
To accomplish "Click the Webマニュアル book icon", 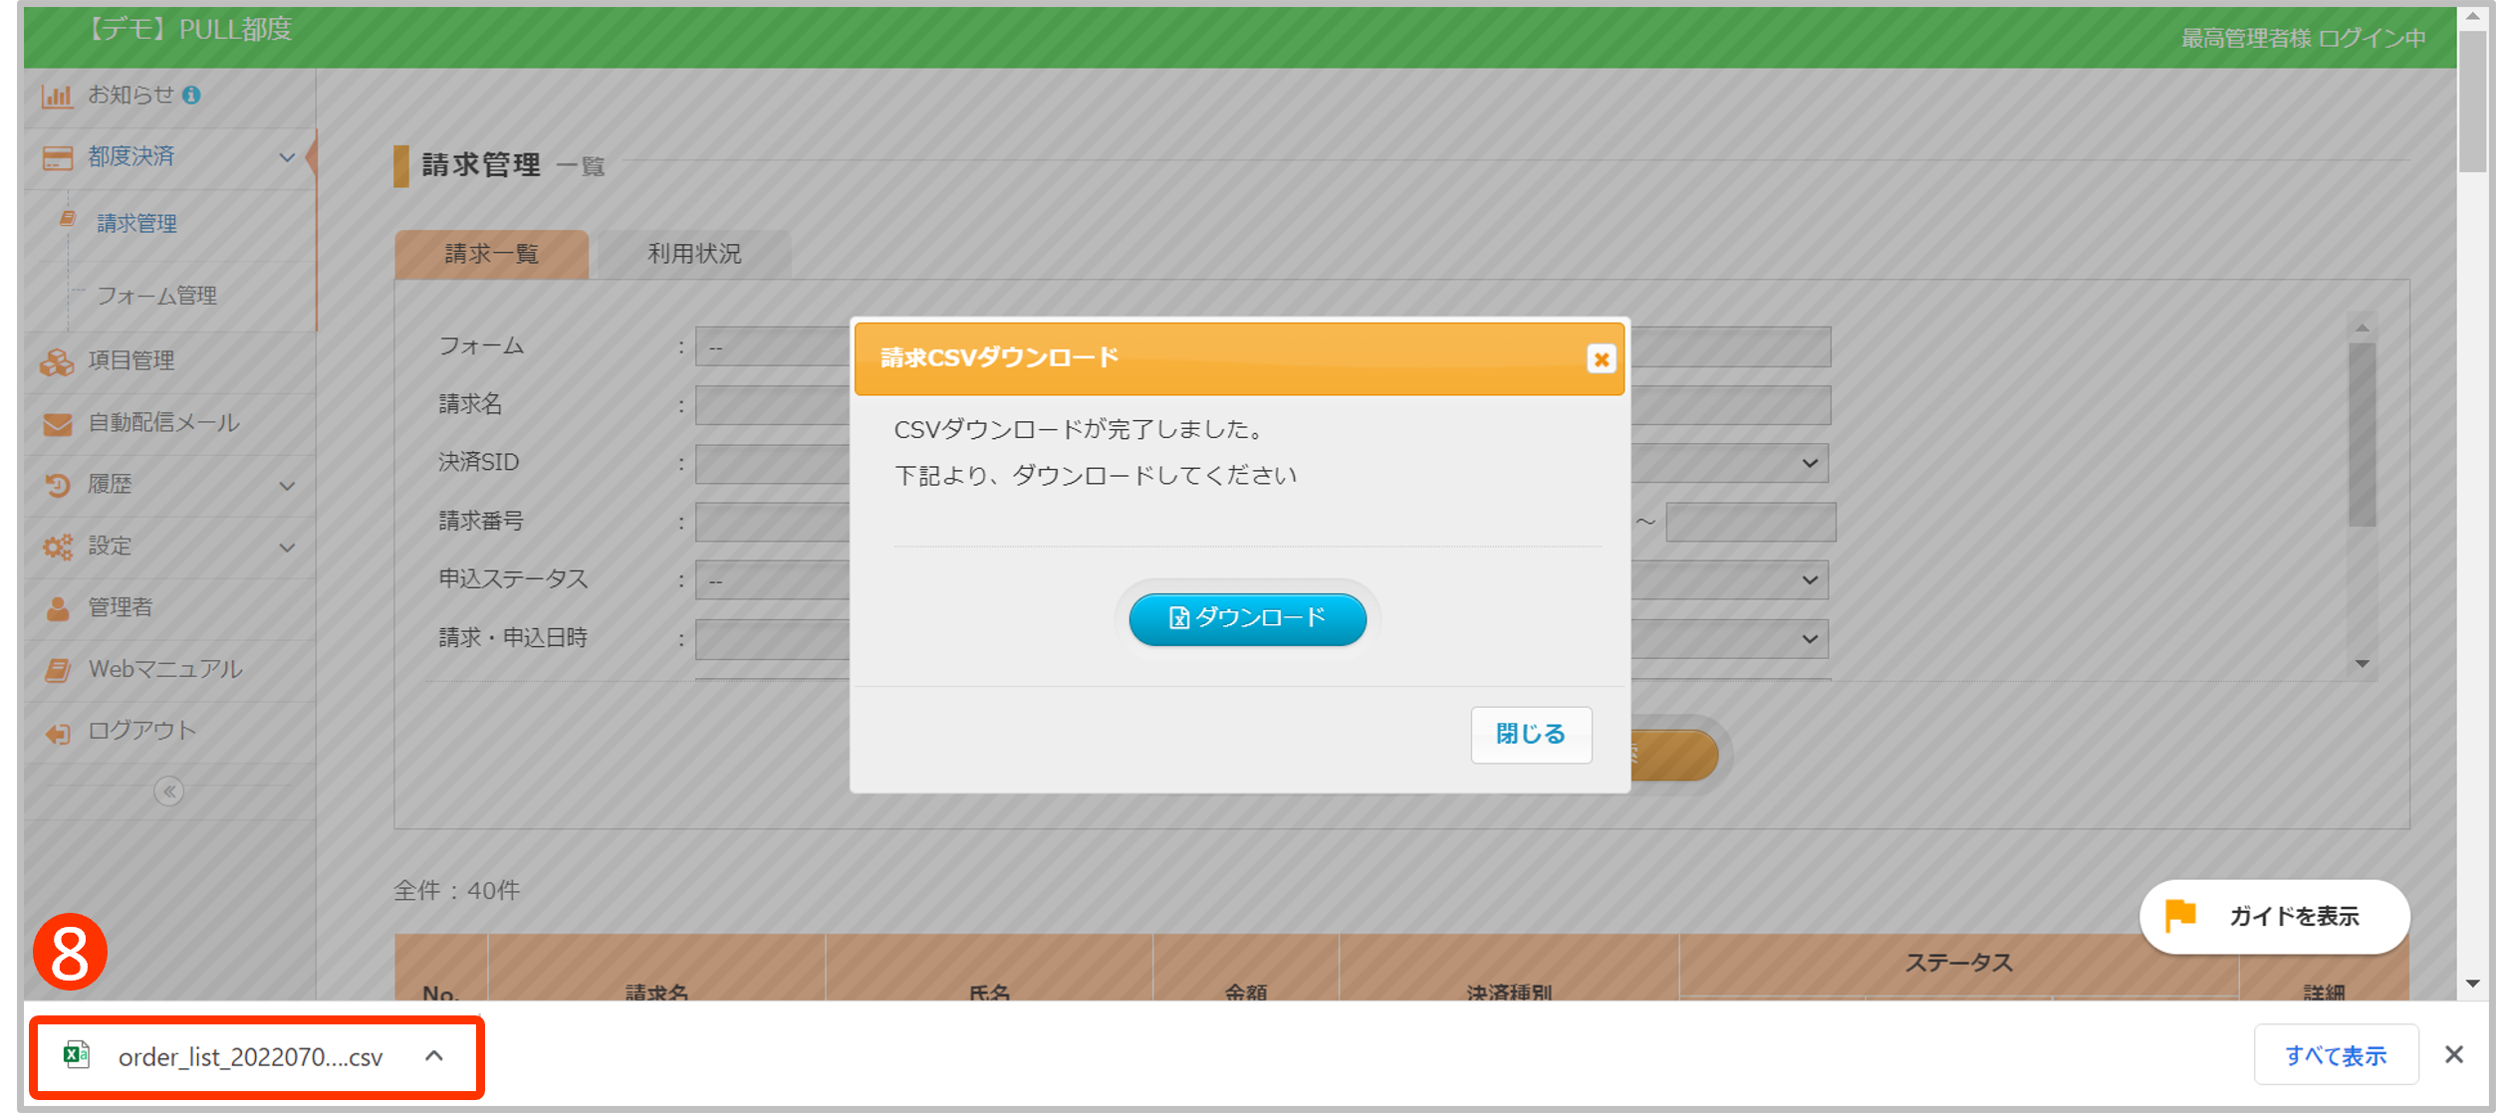I will click(57, 670).
